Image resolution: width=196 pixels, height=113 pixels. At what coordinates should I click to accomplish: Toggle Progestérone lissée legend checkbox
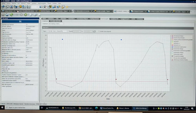172,56
